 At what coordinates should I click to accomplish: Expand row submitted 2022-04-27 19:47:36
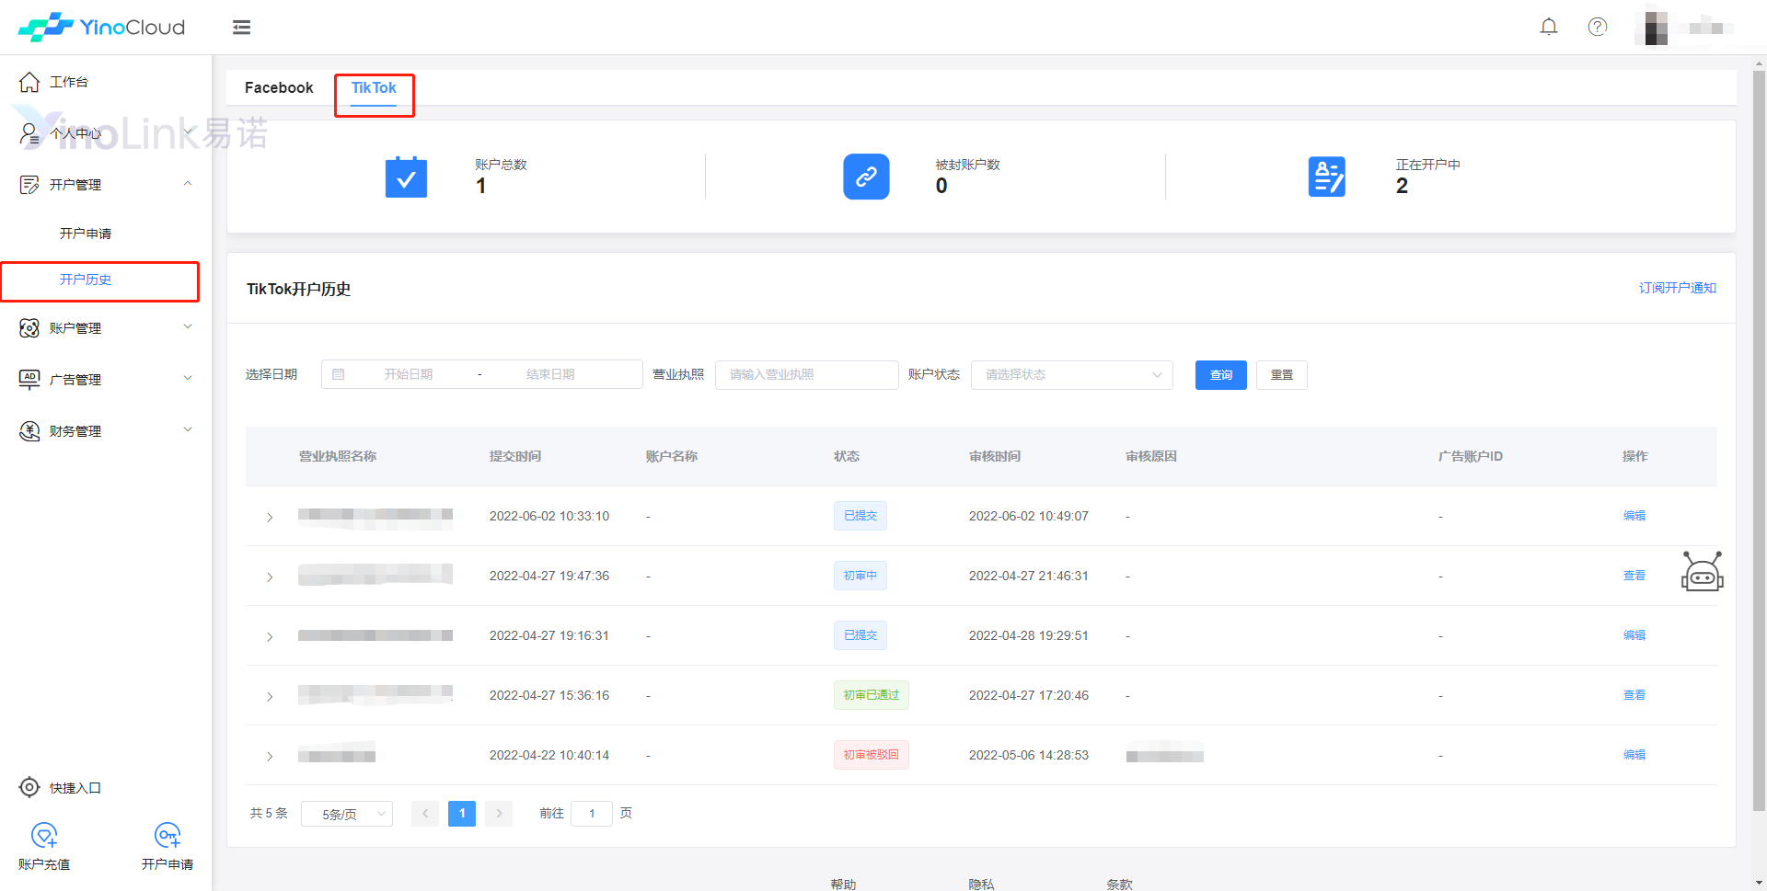click(x=270, y=577)
